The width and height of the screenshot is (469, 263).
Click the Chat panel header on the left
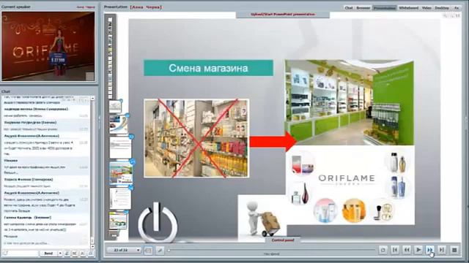point(6,91)
